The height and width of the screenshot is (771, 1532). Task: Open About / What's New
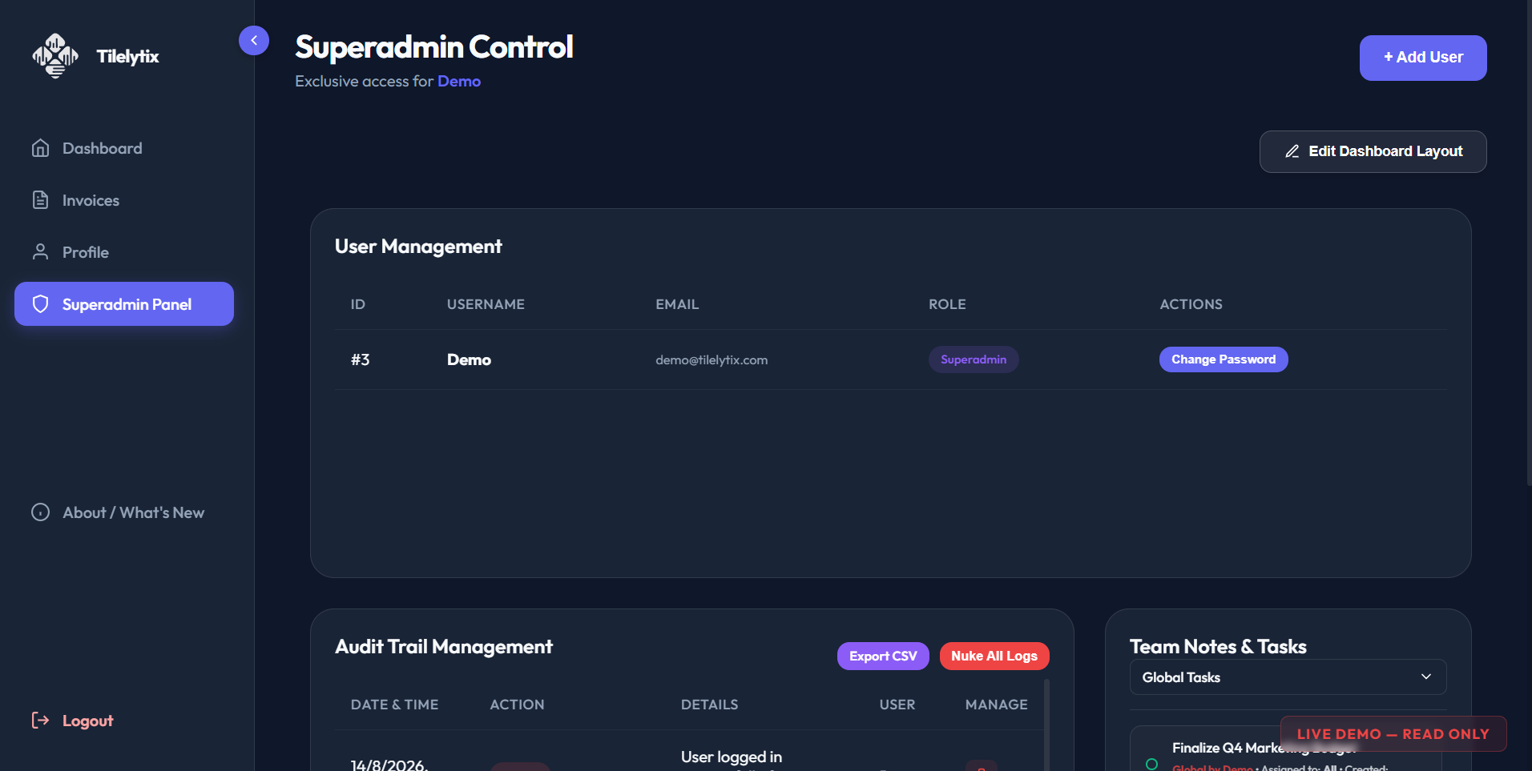(x=124, y=512)
